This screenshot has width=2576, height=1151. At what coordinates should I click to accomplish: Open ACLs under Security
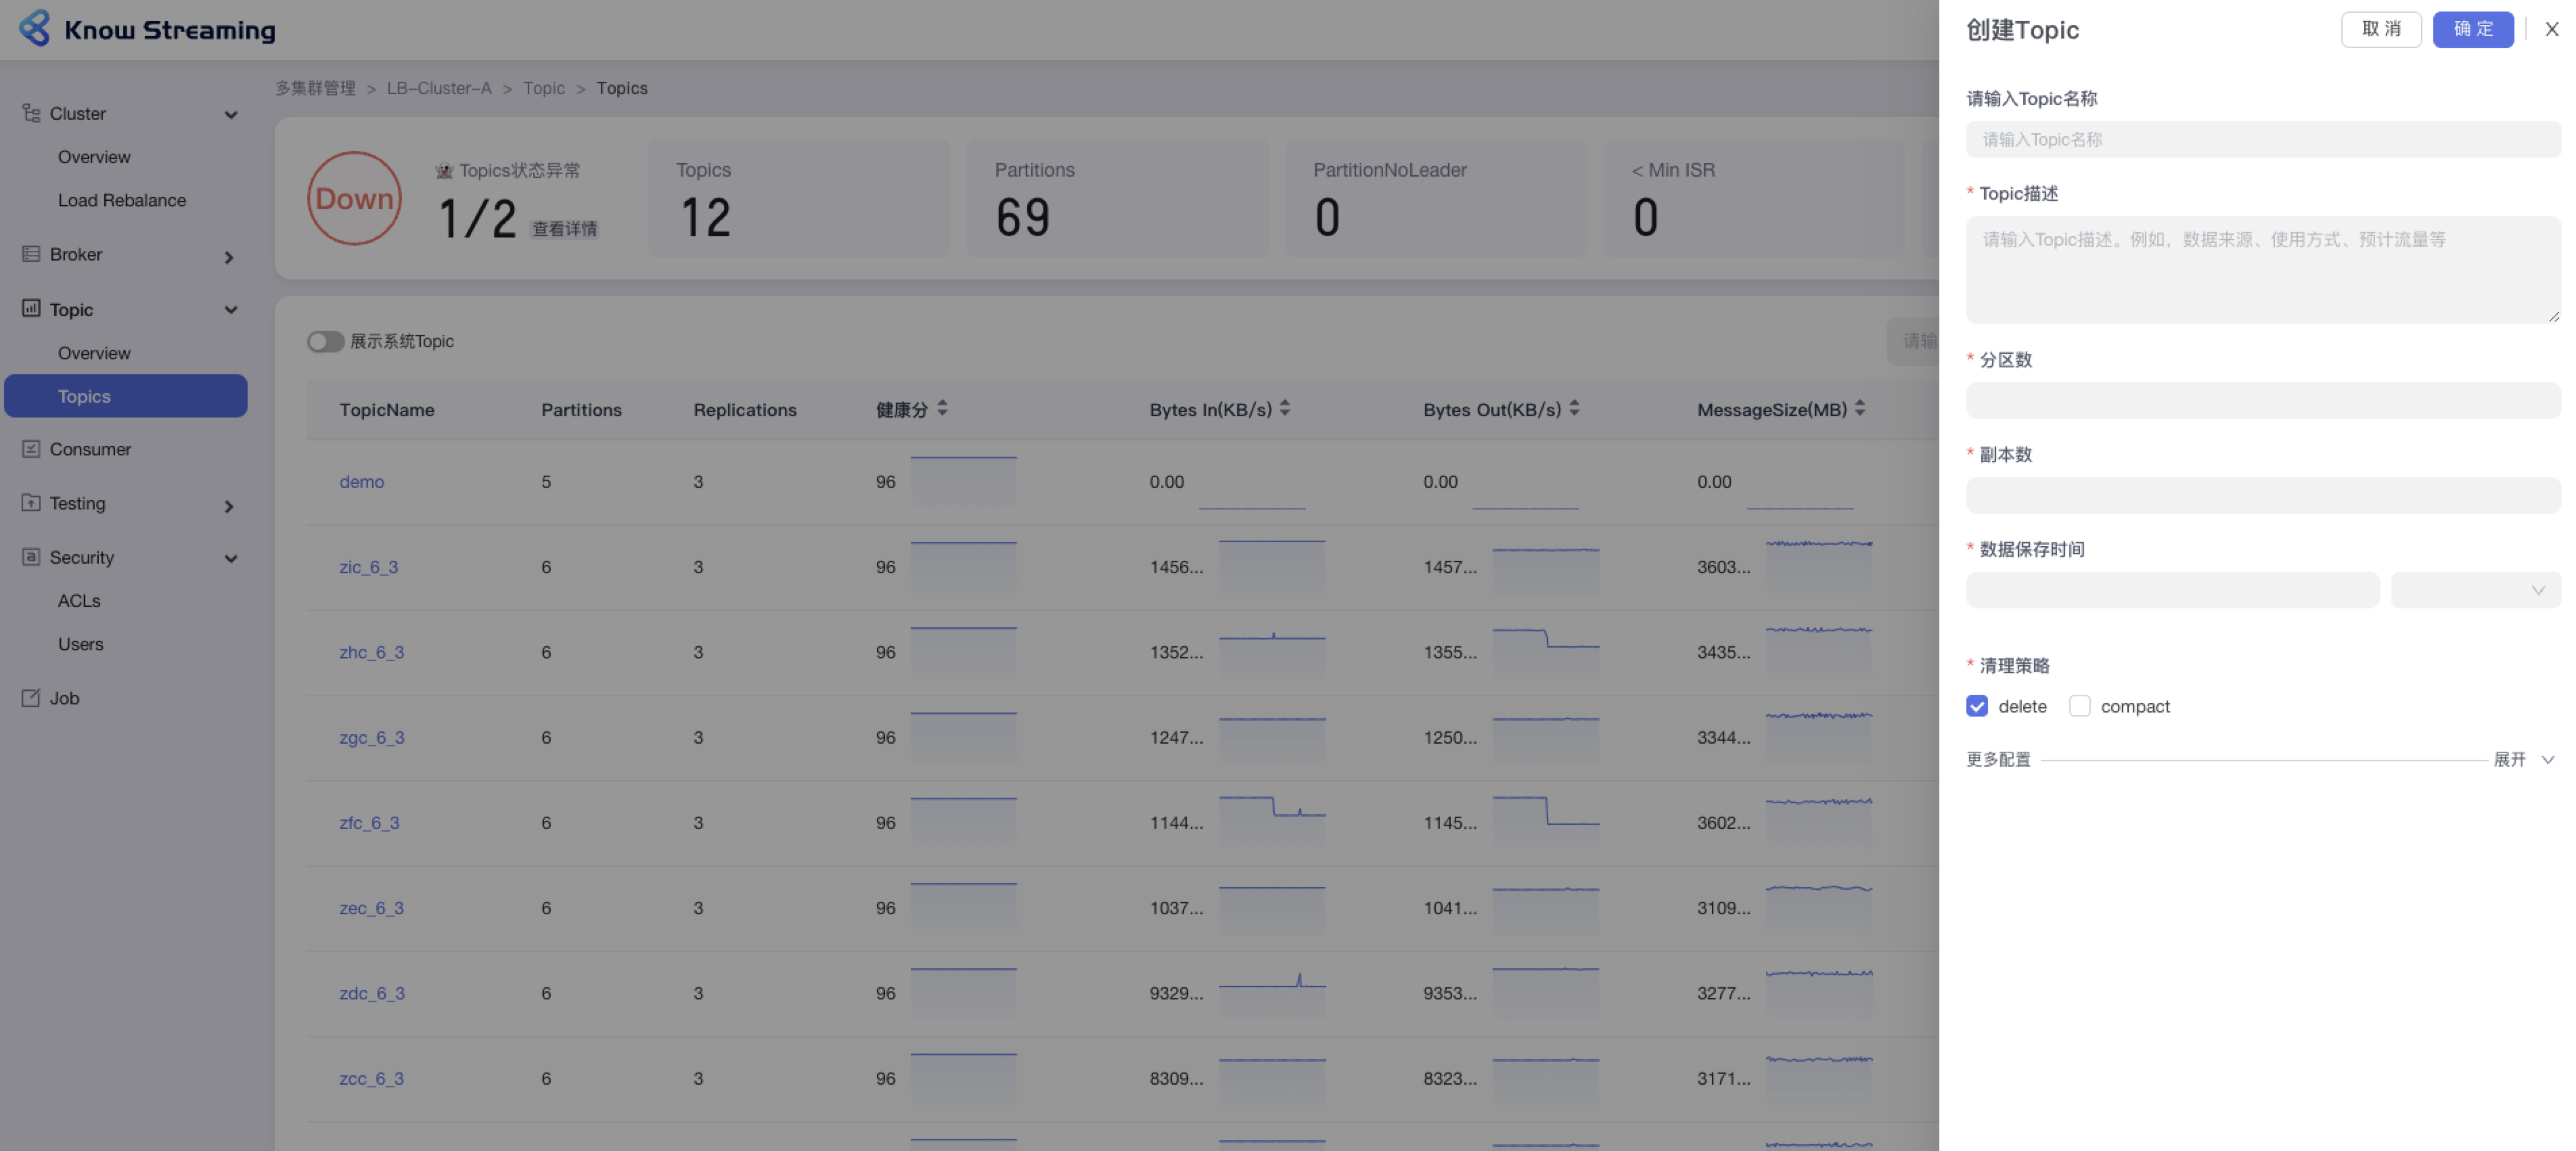(79, 601)
